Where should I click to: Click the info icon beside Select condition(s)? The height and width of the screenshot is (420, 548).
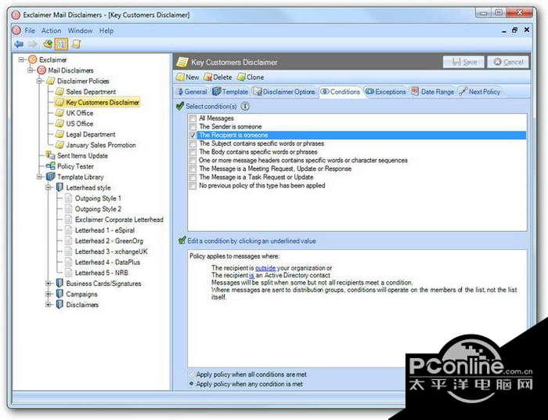[245, 106]
